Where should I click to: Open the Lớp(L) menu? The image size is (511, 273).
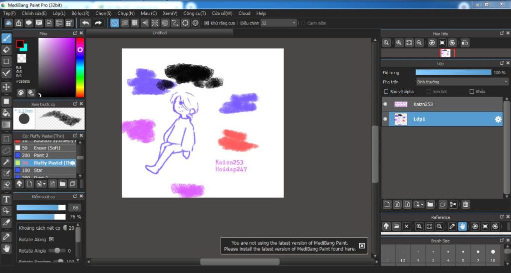pos(59,13)
